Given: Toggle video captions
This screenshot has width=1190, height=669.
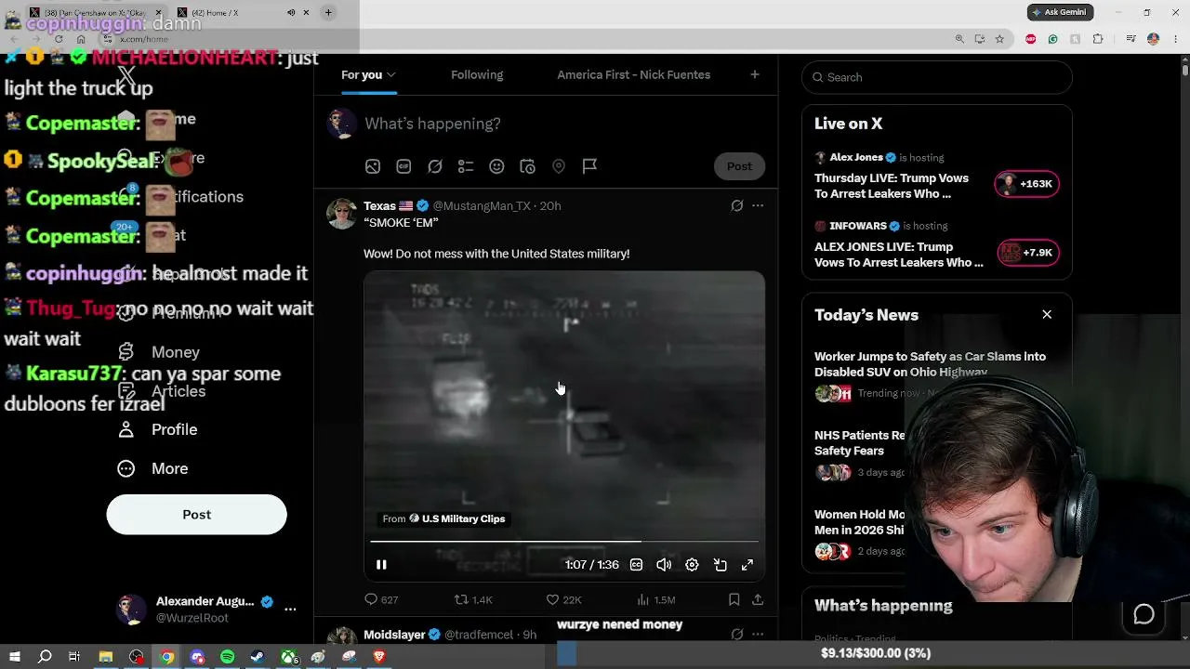Looking at the screenshot, I should [636, 565].
